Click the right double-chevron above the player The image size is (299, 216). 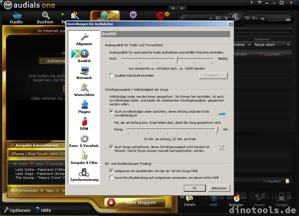coord(182,8)
